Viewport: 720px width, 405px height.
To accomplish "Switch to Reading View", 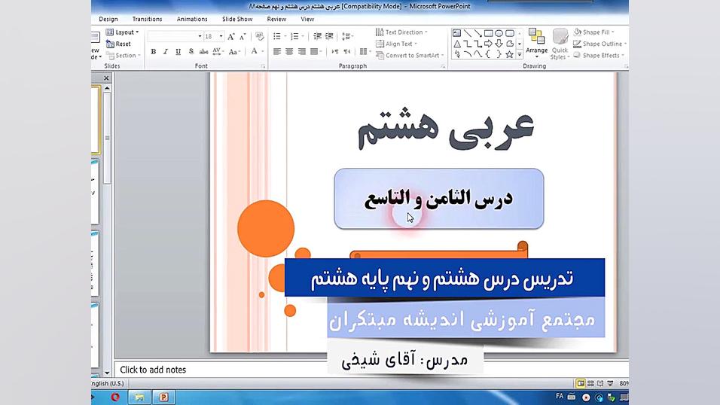I will [x=600, y=383].
